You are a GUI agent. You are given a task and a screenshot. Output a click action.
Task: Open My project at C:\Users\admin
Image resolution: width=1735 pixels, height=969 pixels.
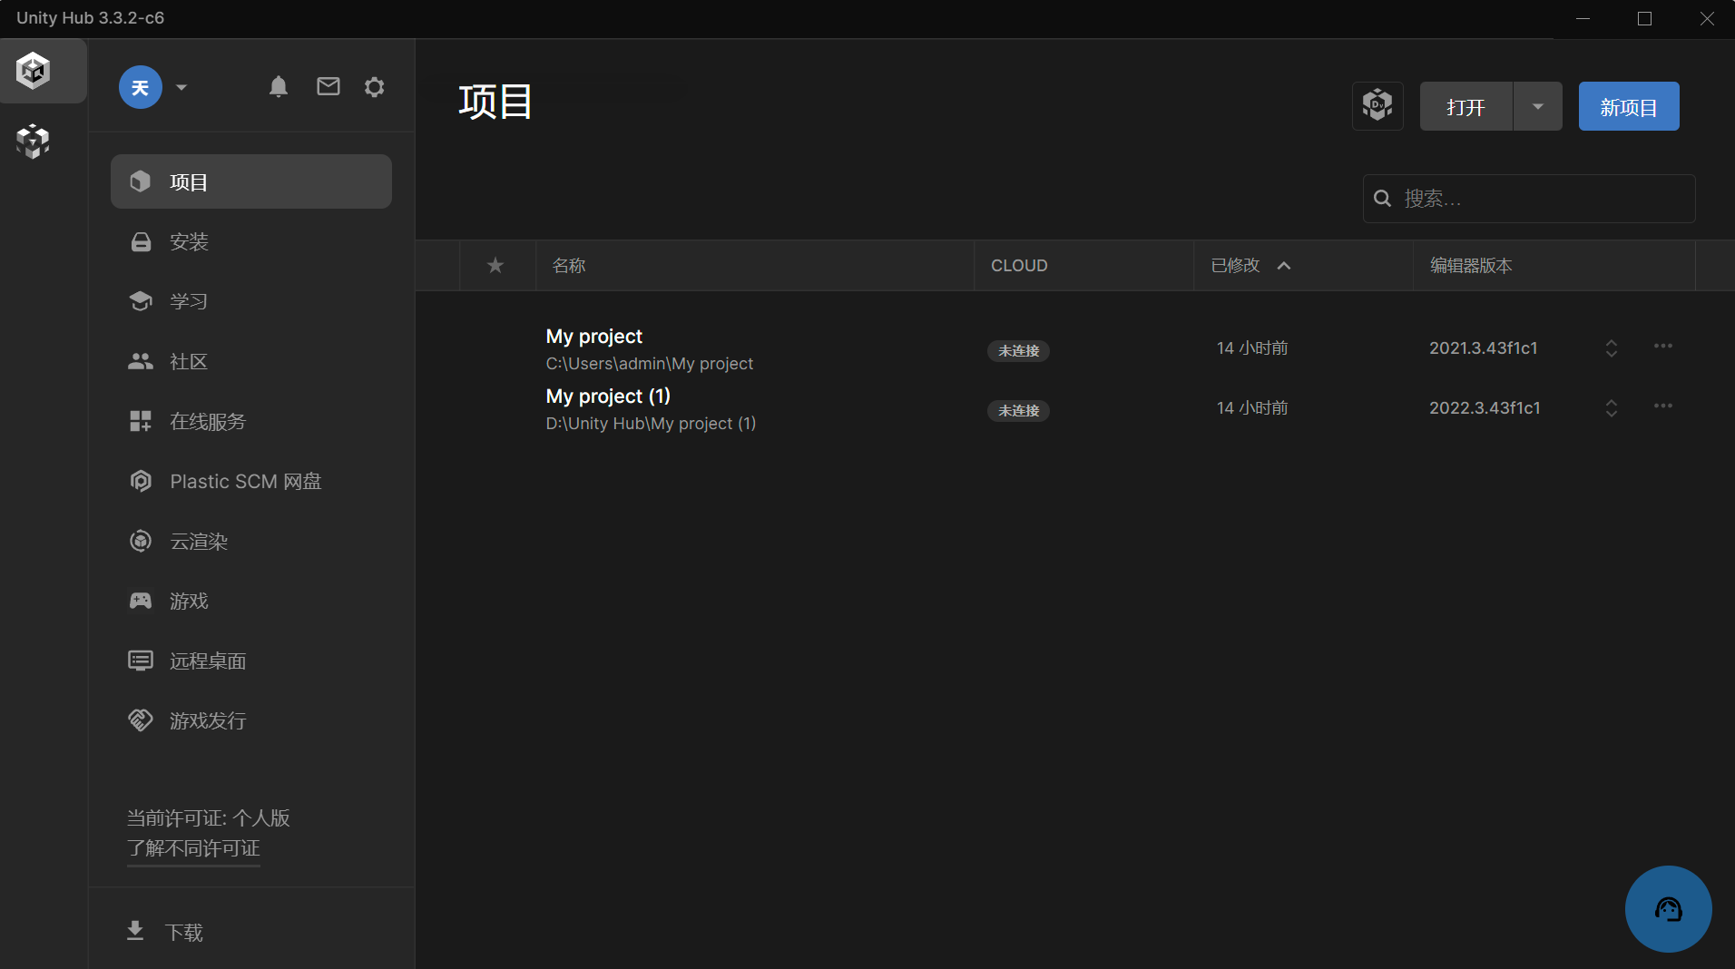click(593, 337)
